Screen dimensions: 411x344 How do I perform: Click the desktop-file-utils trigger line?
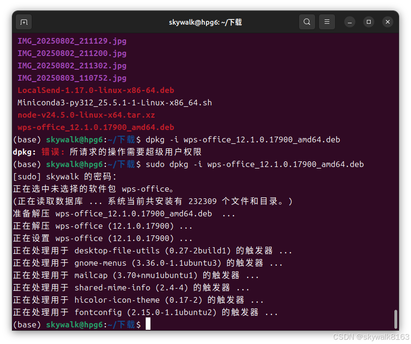click(x=152, y=251)
